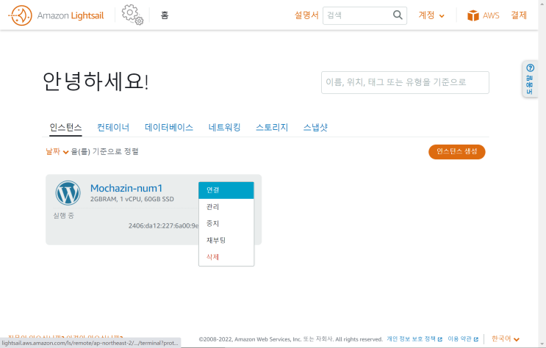Open the settings gear icon

tap(132, 15)
